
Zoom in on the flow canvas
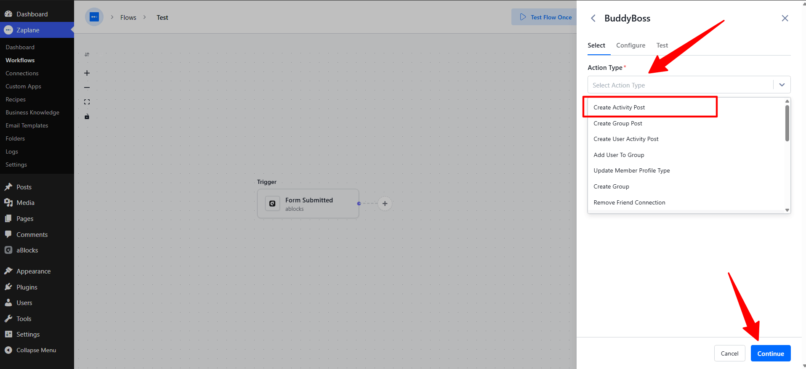(87, 73)
